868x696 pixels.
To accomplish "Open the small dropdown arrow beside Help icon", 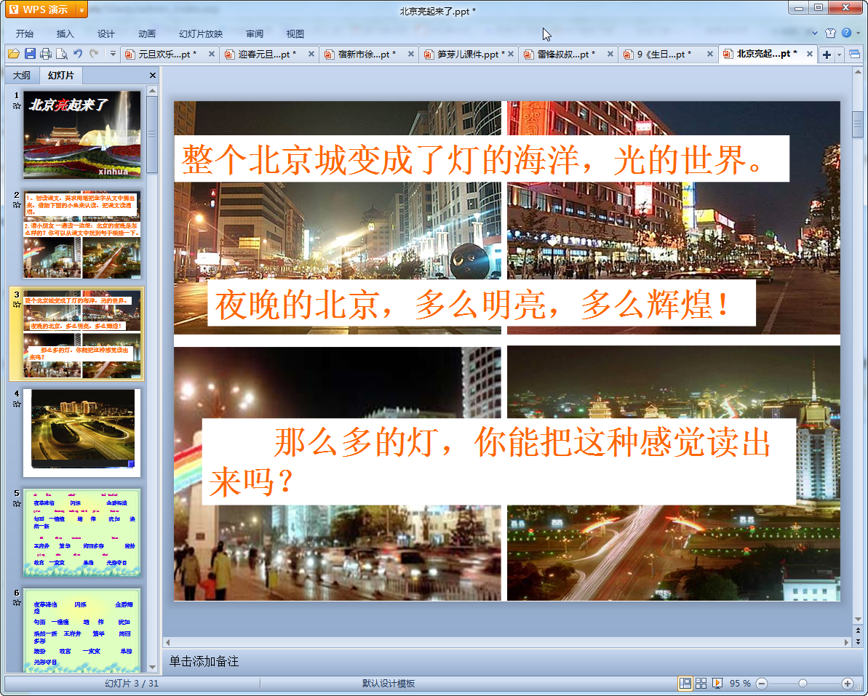I will tap(858, 33).
